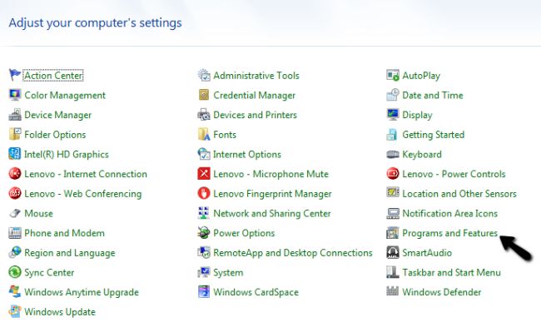The image size is (541, 327).
Task: Open the Notification Area Icons link
Action: point(450,214)
